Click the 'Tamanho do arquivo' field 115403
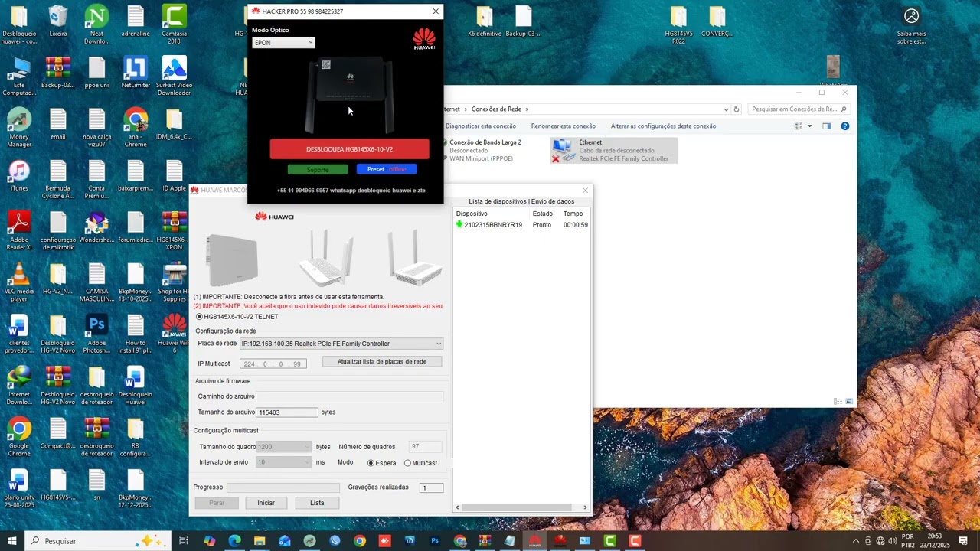Screen dimensions: 980x551 tap(287, 412)
